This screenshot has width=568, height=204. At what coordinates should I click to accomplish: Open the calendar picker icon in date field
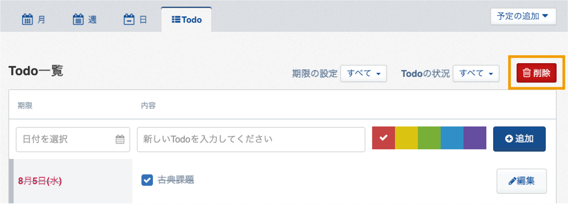point(120,139)
